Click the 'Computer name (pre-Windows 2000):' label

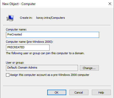click(x=29, y=42)
